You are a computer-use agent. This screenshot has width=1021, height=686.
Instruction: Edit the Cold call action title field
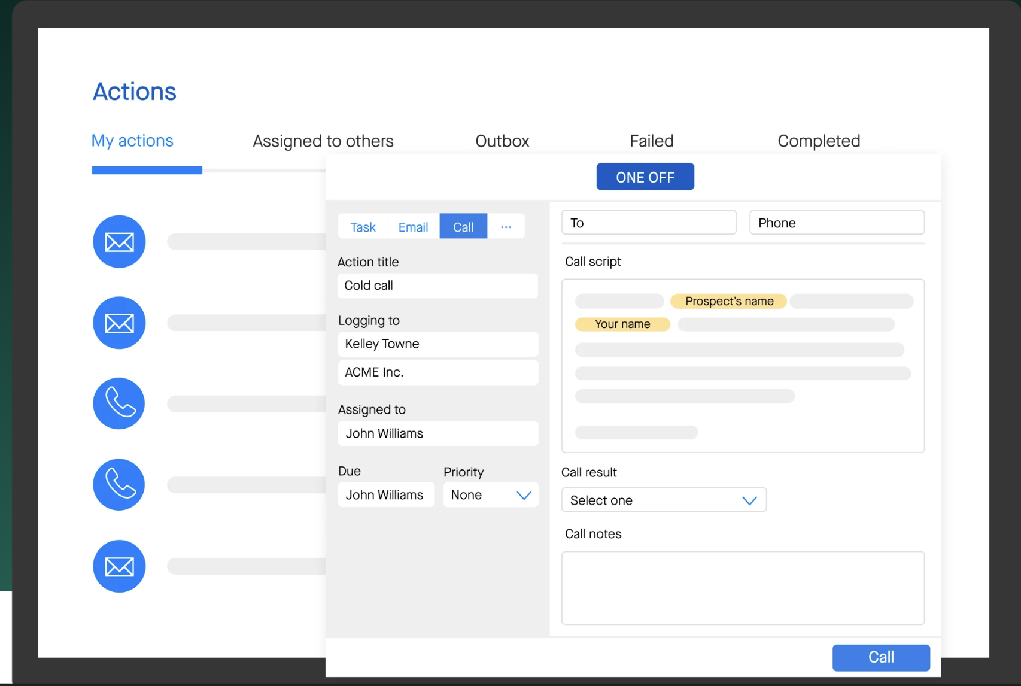[x=437, y=286]
